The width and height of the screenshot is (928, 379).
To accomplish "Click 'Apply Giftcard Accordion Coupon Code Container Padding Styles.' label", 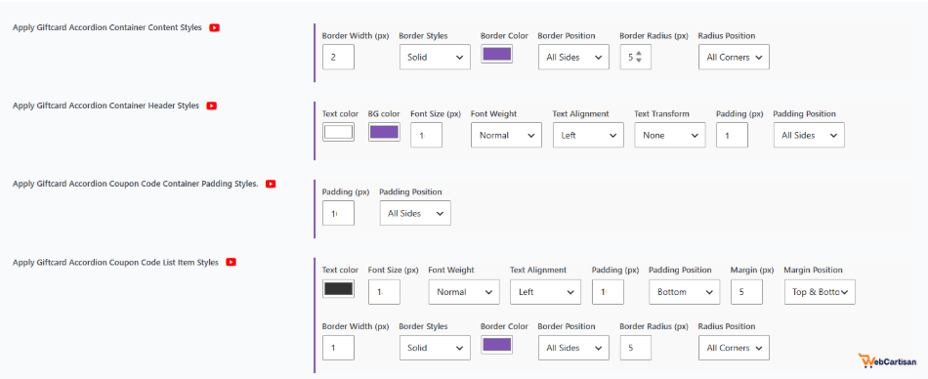I will pos(136,184).
